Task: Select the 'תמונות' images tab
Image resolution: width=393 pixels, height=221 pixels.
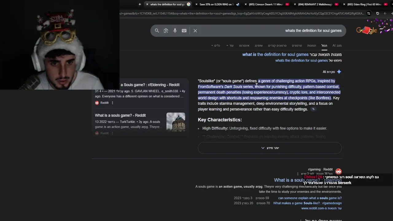Action: 312,45
